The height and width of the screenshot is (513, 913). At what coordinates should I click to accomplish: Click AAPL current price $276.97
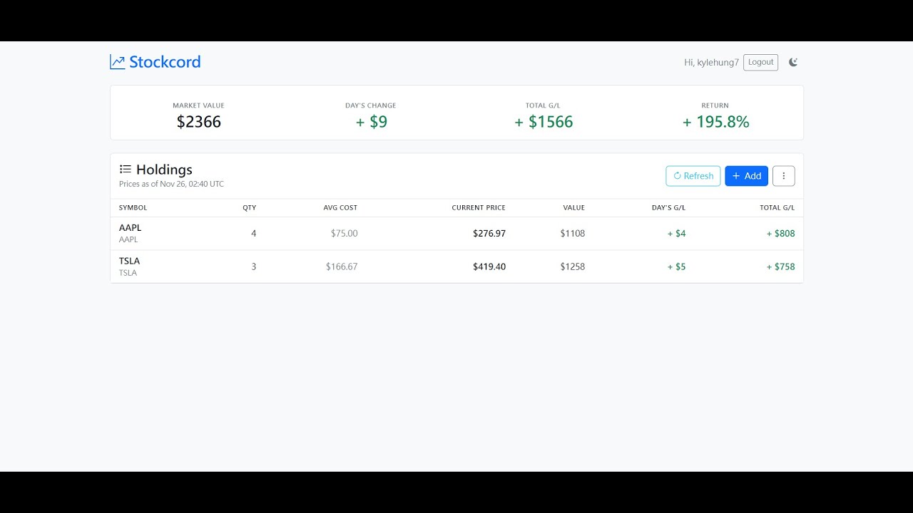pyautogui.click(x=489, y=234)
